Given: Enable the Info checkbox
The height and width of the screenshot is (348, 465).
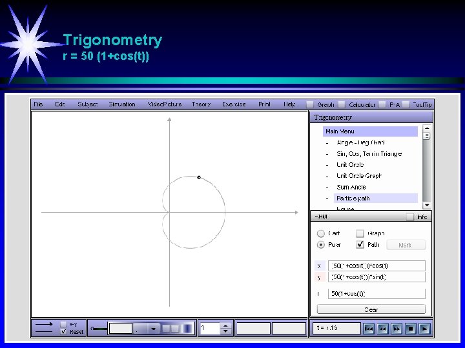Looking at the screenshot, I should [x=410, y=217].
